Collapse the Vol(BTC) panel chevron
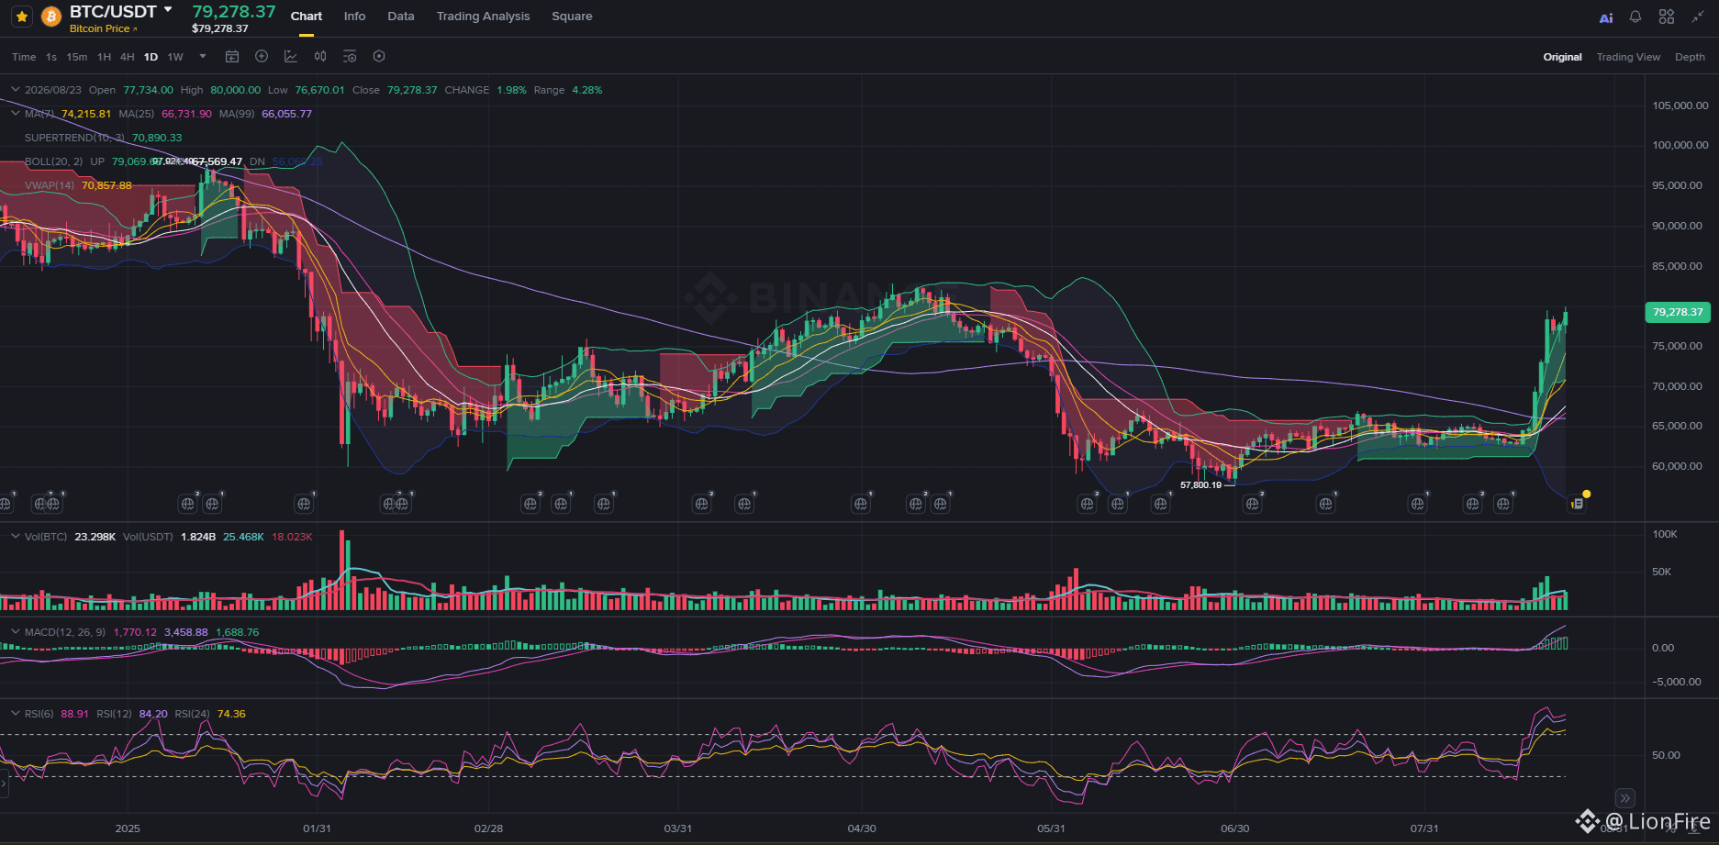1719x845 pixels. click(16, 537)
